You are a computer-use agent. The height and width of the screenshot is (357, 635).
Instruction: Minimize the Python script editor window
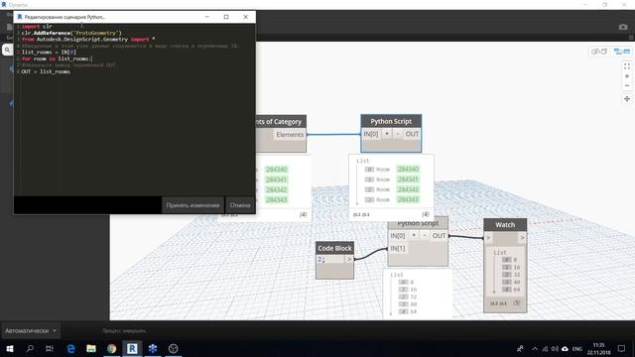coord(207,17)
